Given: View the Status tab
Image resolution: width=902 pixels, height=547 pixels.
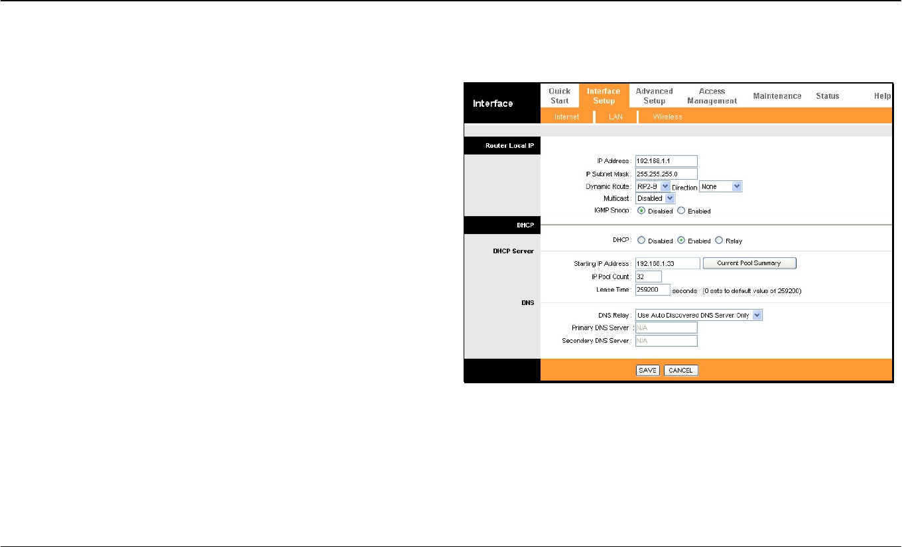Looking at the screenshot, I should [x=828, y=96].
